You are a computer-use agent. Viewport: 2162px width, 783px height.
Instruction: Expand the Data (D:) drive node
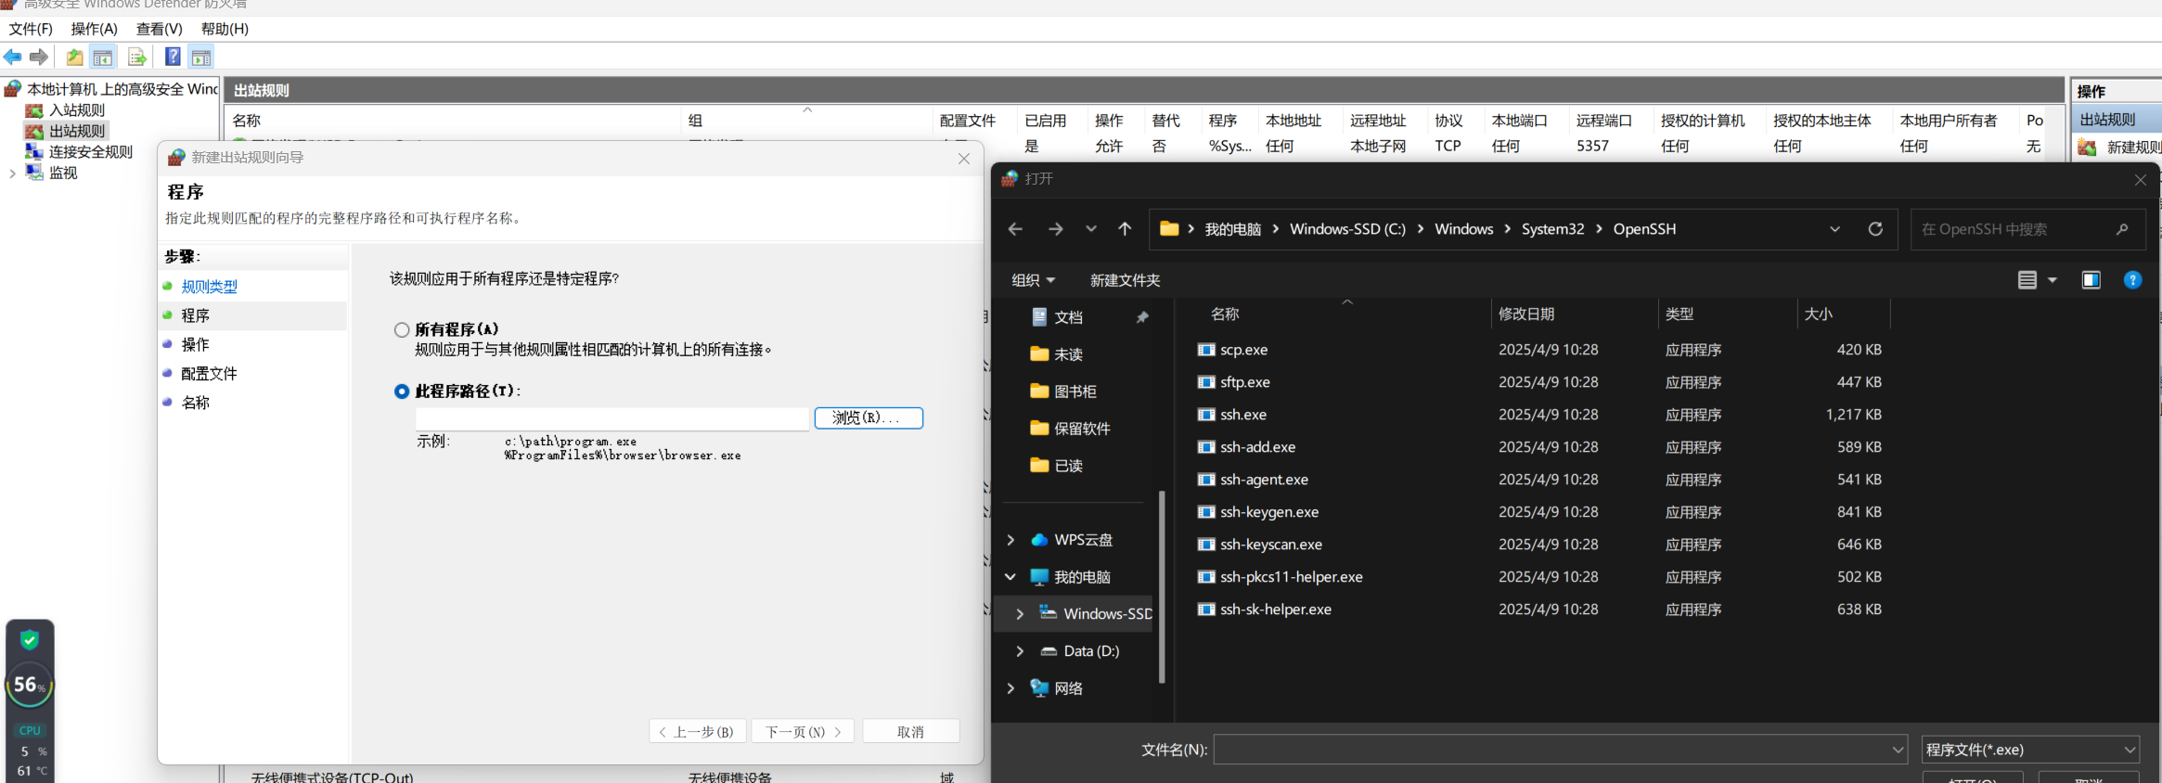(1020, 651)
